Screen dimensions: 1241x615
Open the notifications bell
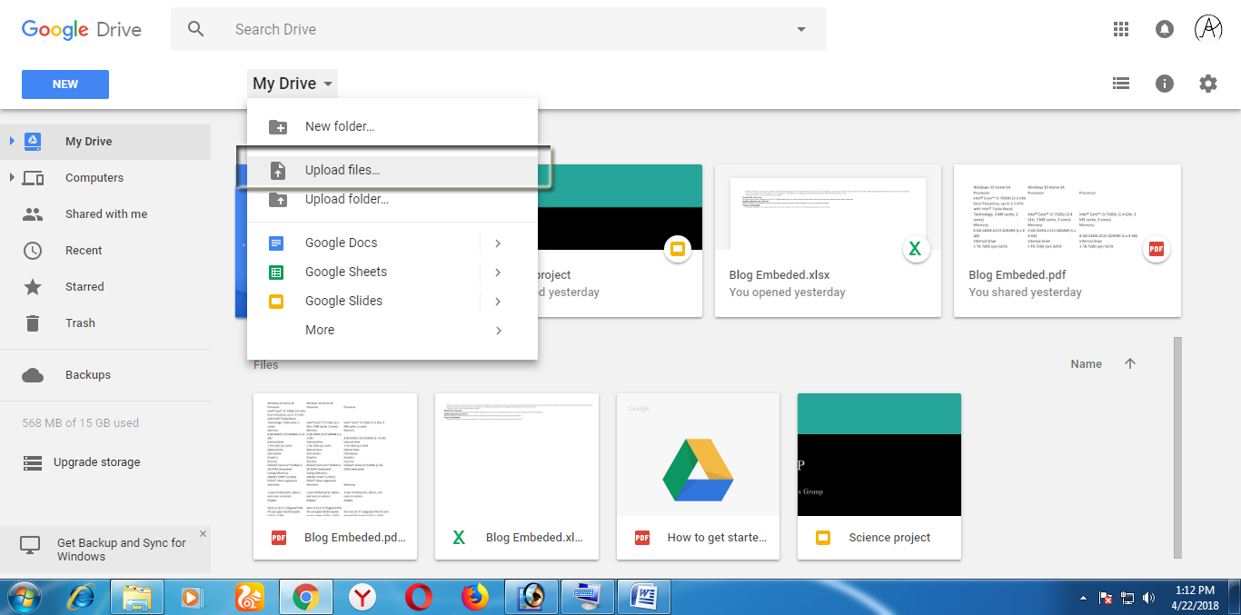pos(1165,28)
